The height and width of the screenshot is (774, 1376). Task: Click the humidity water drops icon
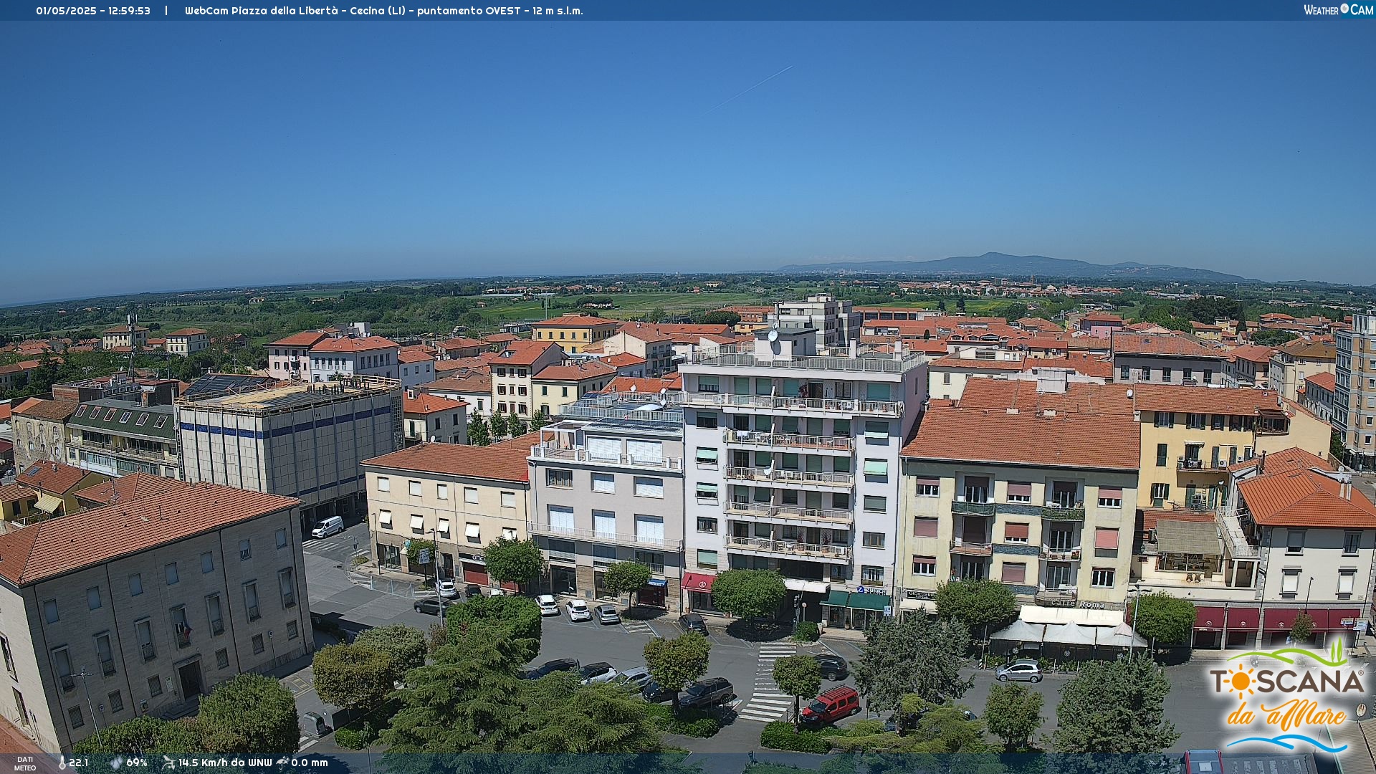116,763
